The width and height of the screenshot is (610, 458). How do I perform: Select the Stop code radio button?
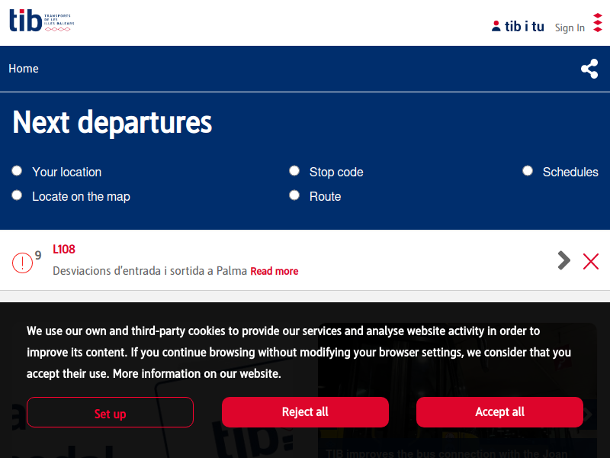pos(294,170)
